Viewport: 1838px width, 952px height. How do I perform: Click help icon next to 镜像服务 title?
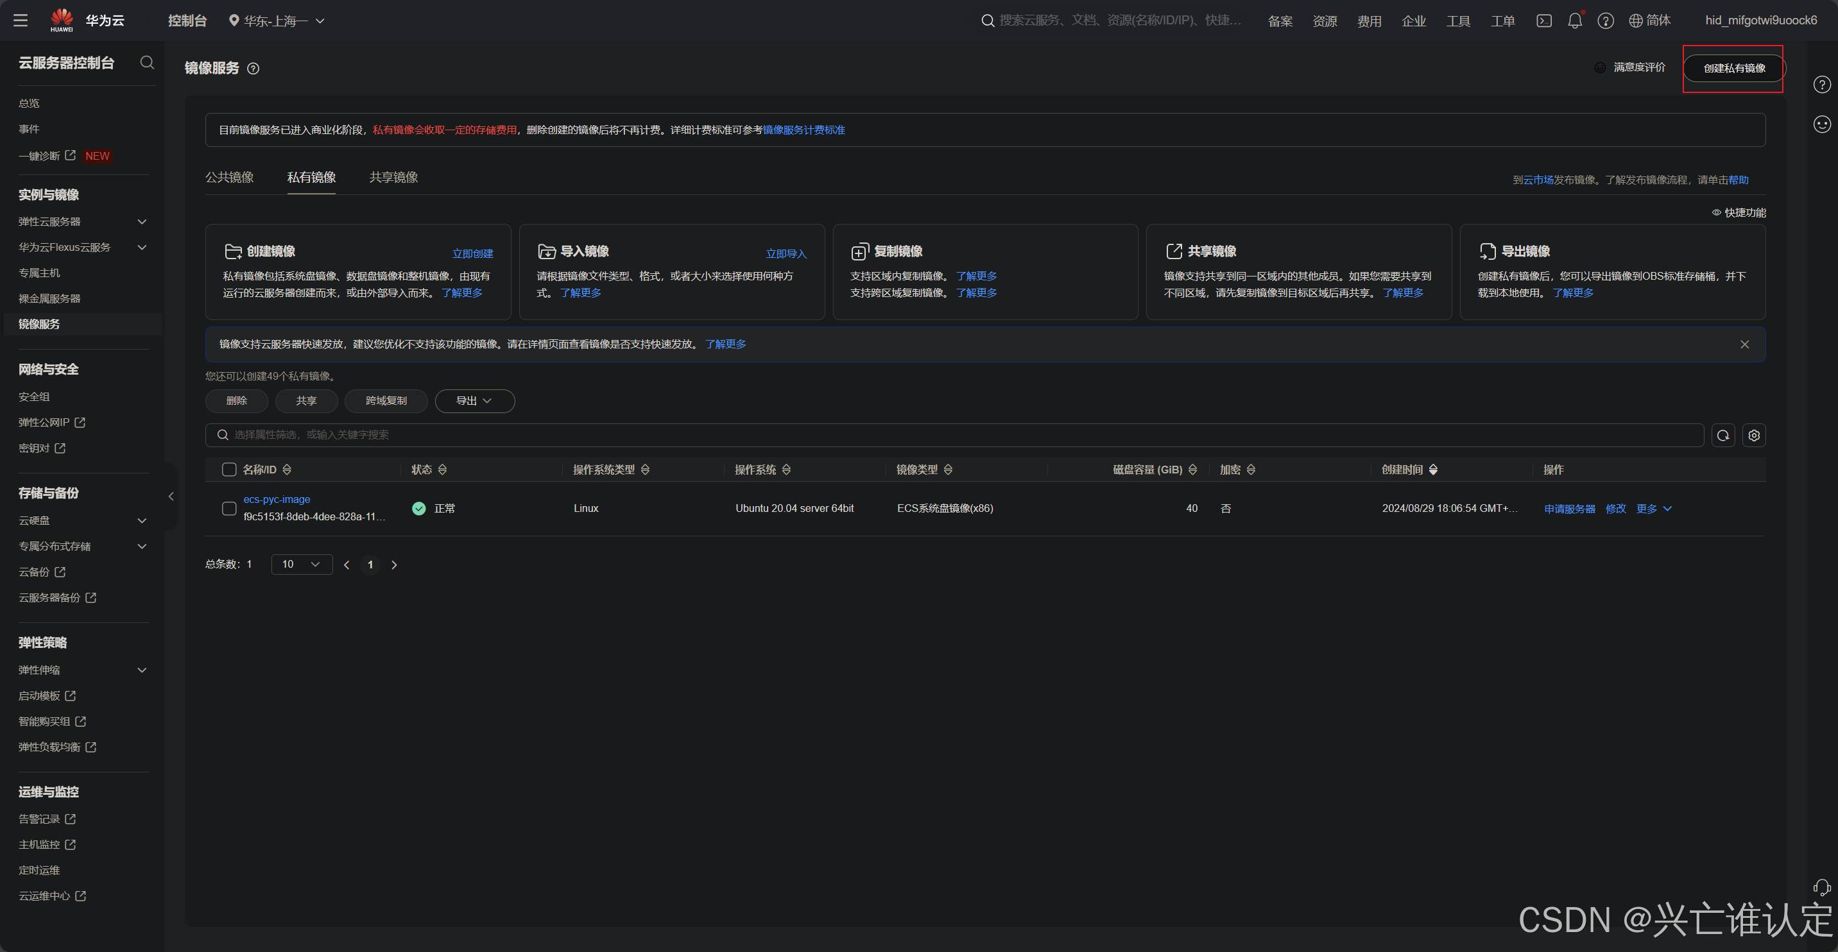[253, 69]
